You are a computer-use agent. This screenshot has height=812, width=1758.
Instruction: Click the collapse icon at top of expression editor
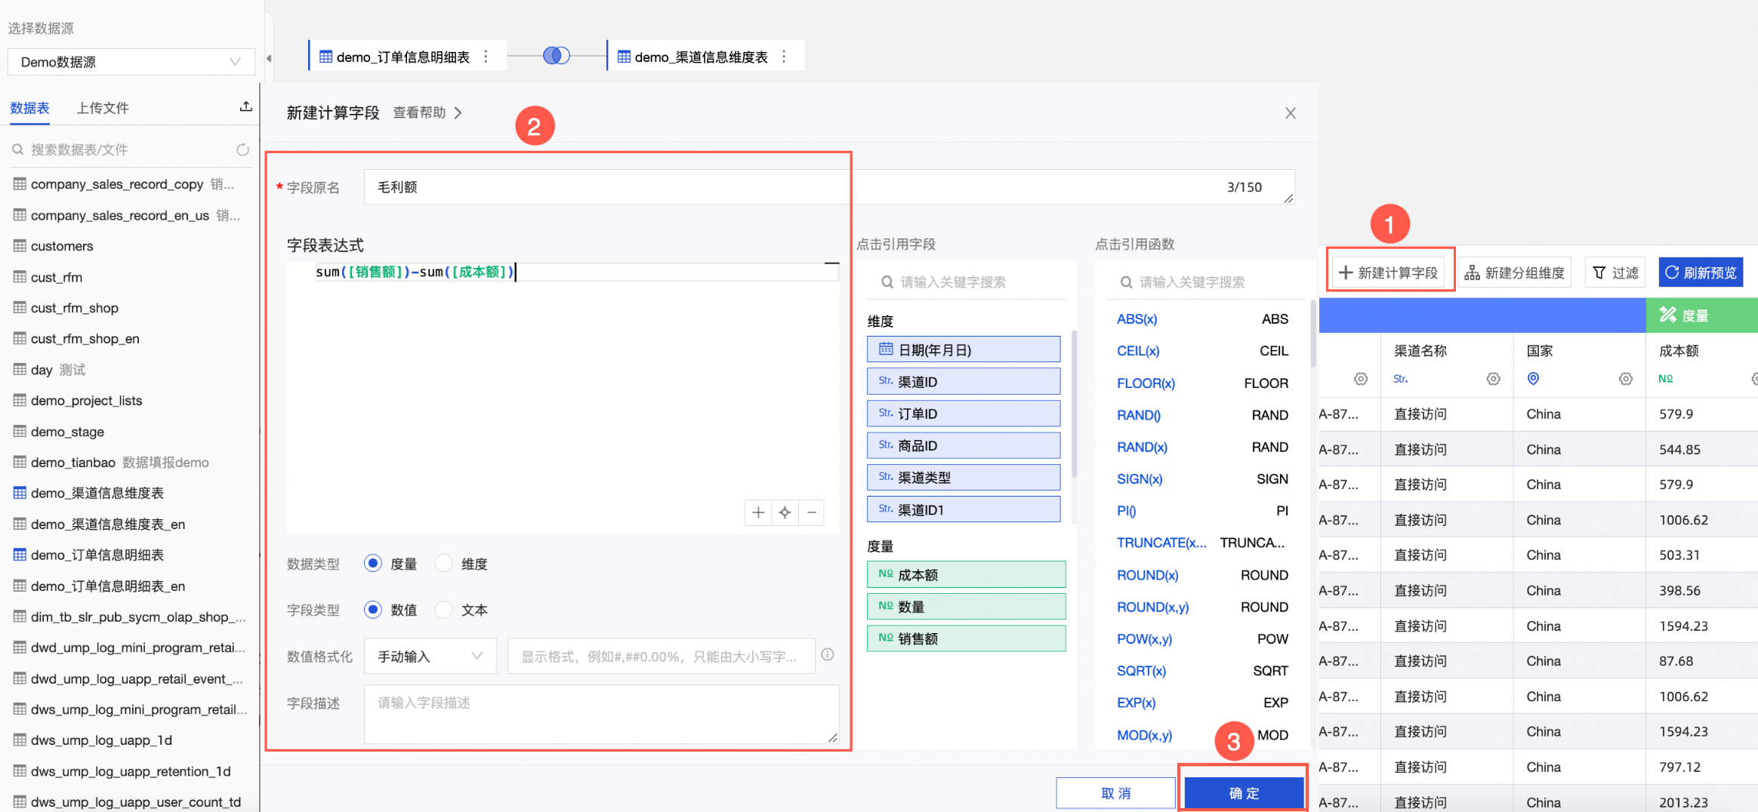(x=831, y=263)
